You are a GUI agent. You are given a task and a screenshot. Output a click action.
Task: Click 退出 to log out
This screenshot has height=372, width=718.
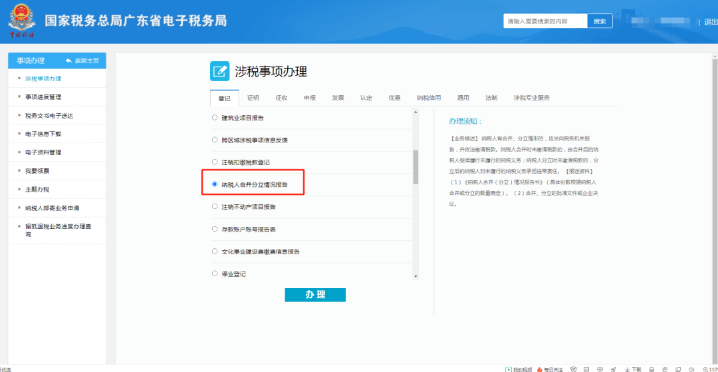coord(711,22)
